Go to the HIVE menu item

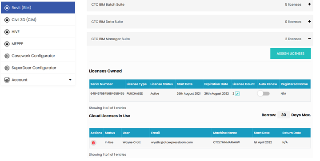[38, 32]
